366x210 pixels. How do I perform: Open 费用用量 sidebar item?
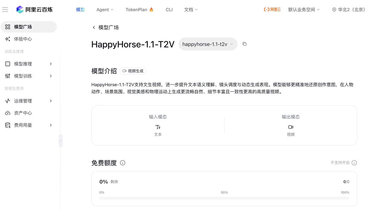click(x=29, y=125)
